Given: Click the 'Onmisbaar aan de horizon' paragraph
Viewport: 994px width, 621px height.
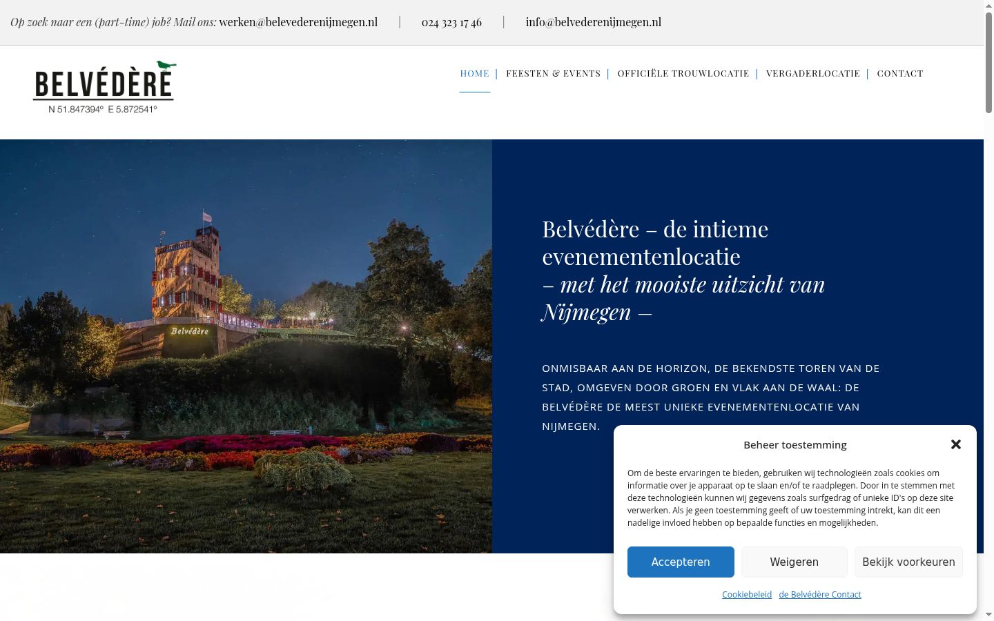Looking at the screenshot, I should pyautogui.click(x=711, y=397).
